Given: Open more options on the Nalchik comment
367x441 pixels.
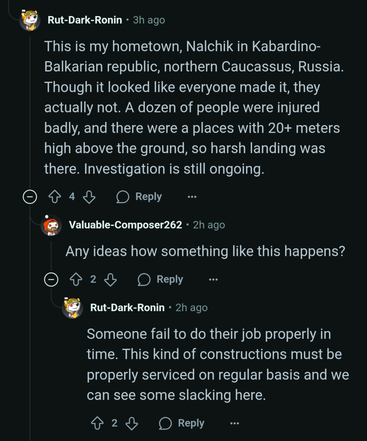Looking at the screenshot, I should [192, 197].
